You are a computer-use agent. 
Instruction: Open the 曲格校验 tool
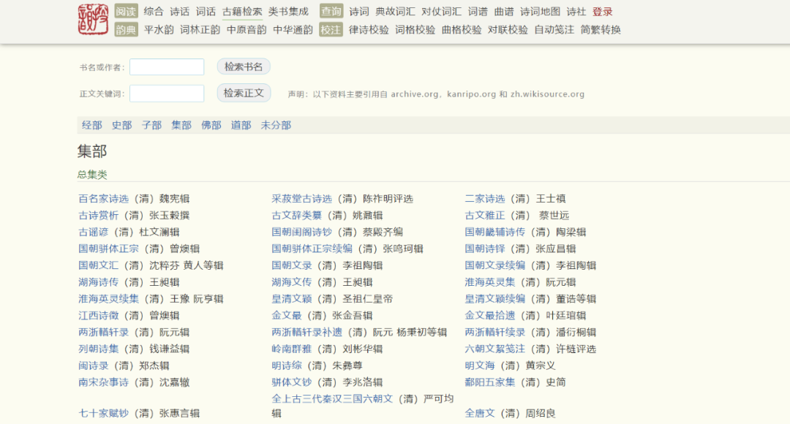click(x=462, y=30)
